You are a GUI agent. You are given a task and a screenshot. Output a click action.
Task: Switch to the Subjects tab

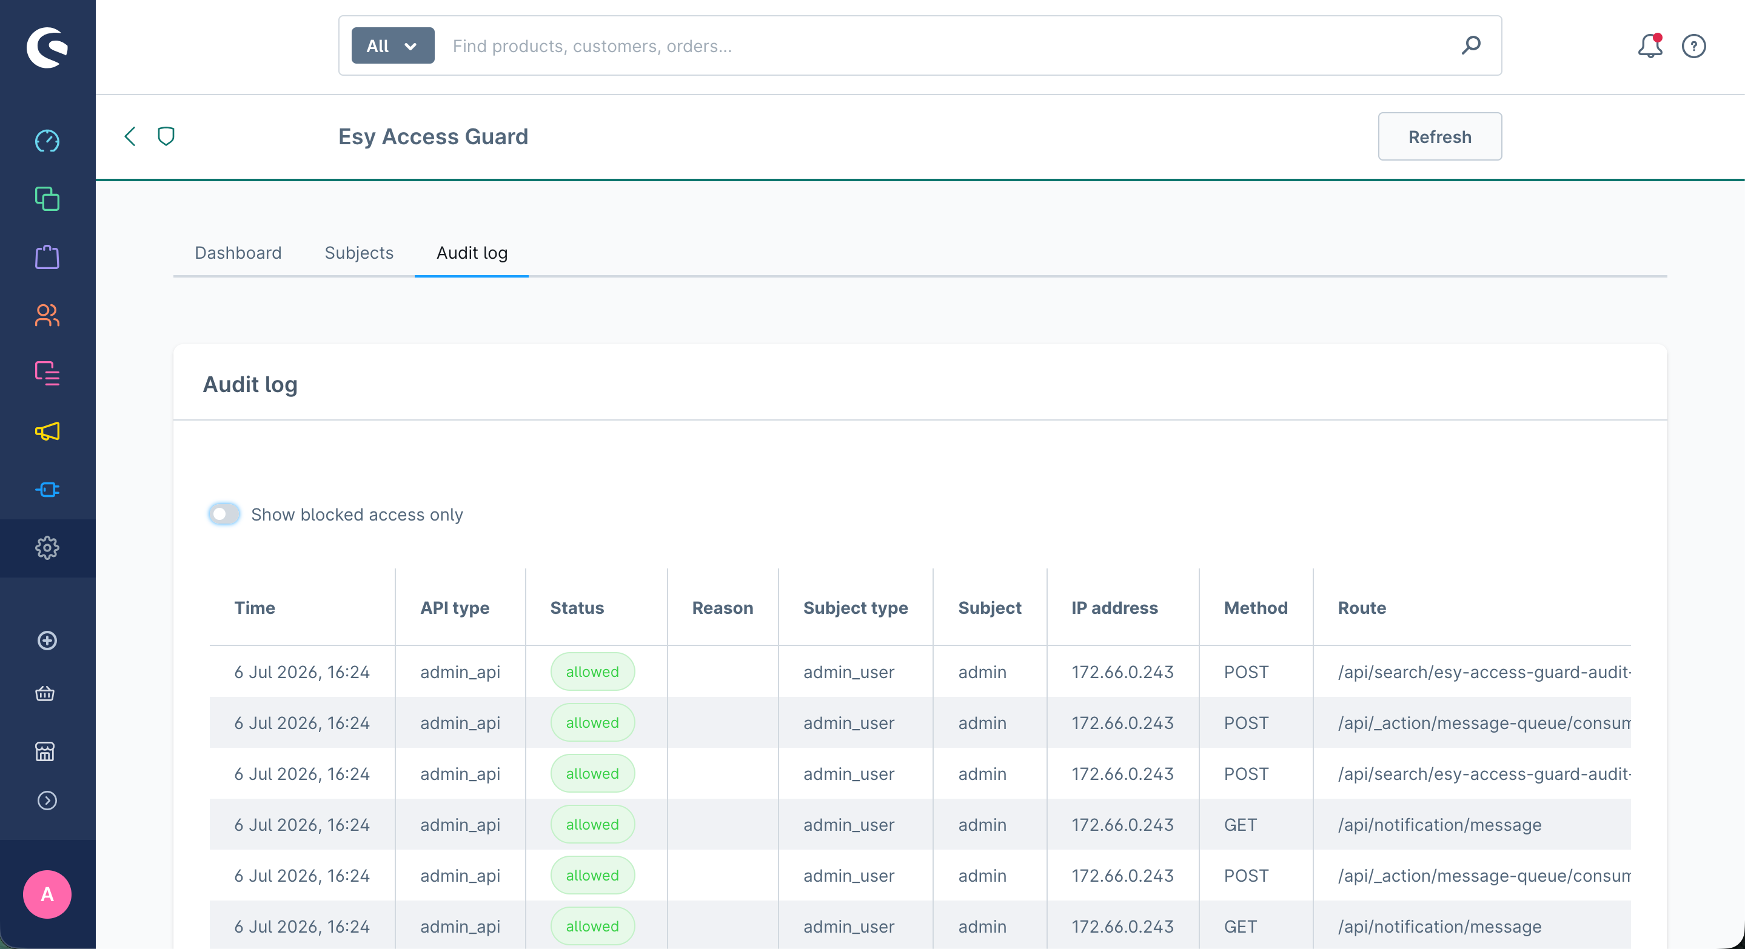[359, 253]
